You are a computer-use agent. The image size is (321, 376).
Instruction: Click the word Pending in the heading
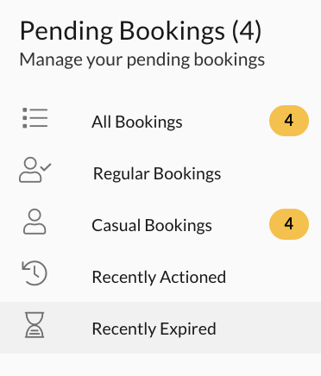pos(66,32)
